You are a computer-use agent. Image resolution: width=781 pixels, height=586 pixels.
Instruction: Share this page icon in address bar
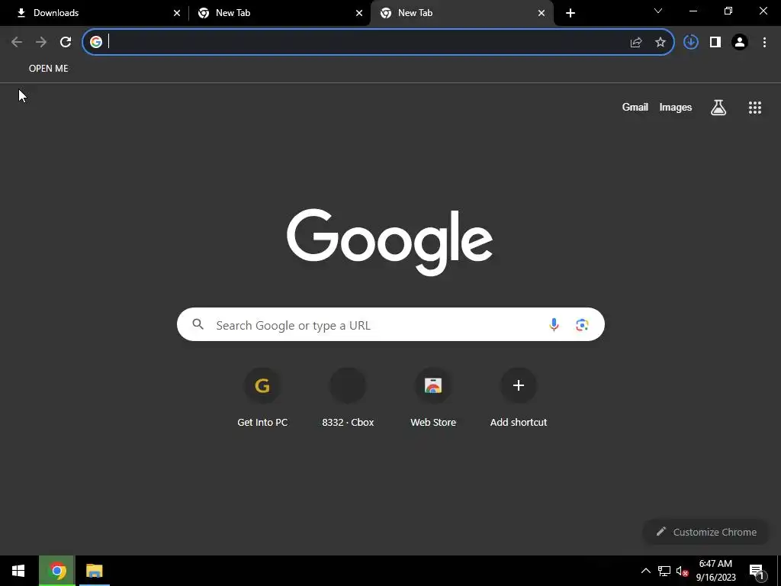pos(636,43)
